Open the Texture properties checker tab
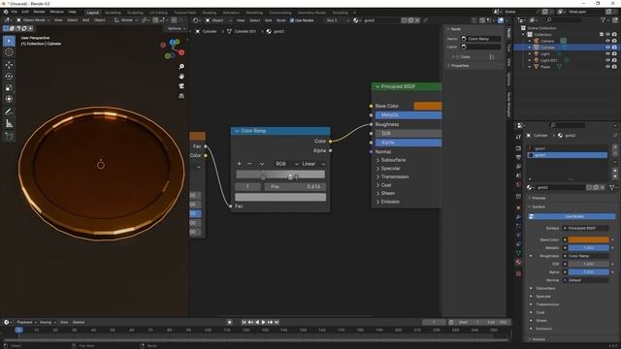The image size is (621, 349). pos(518,273)
